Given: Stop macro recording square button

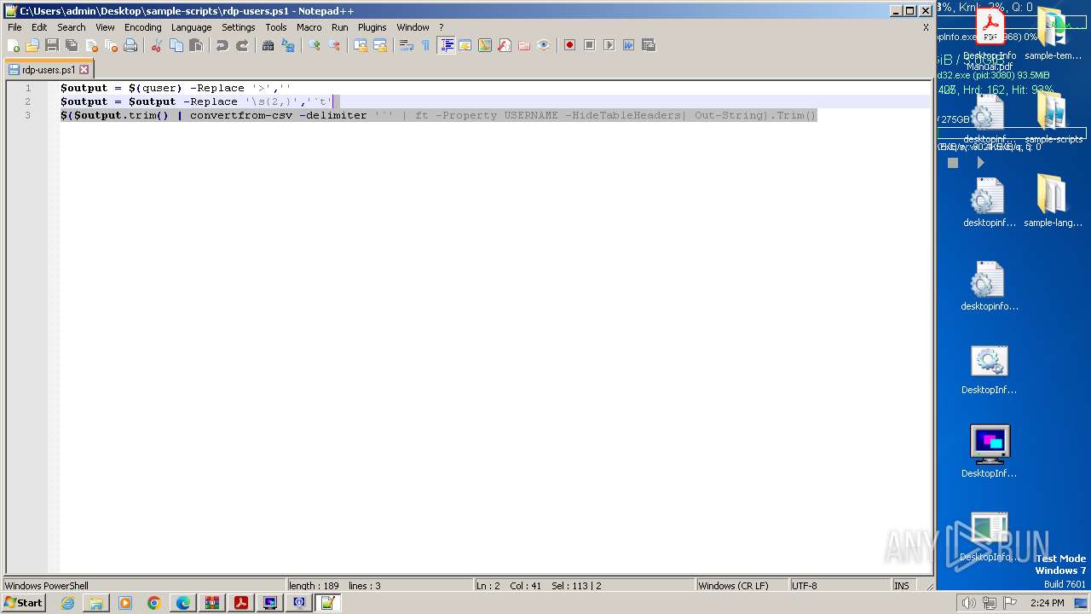Looking at the screenshot, I should tap(590, 45).
